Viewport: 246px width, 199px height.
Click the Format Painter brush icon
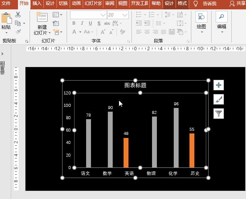18,32
